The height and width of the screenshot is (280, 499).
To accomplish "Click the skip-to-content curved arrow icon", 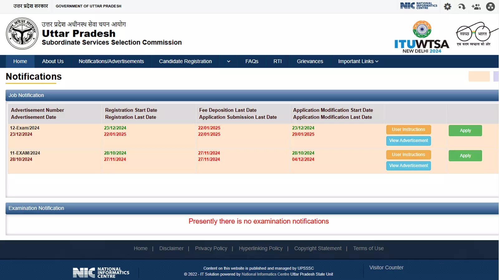I will pos(462,7).
